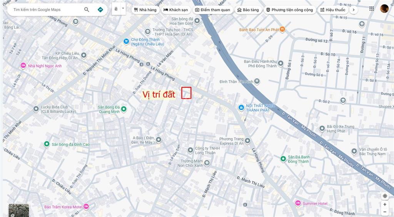Select the Phương tiện công cộng chip
This screenshot has height=217, width=394.
pos(289,10)
